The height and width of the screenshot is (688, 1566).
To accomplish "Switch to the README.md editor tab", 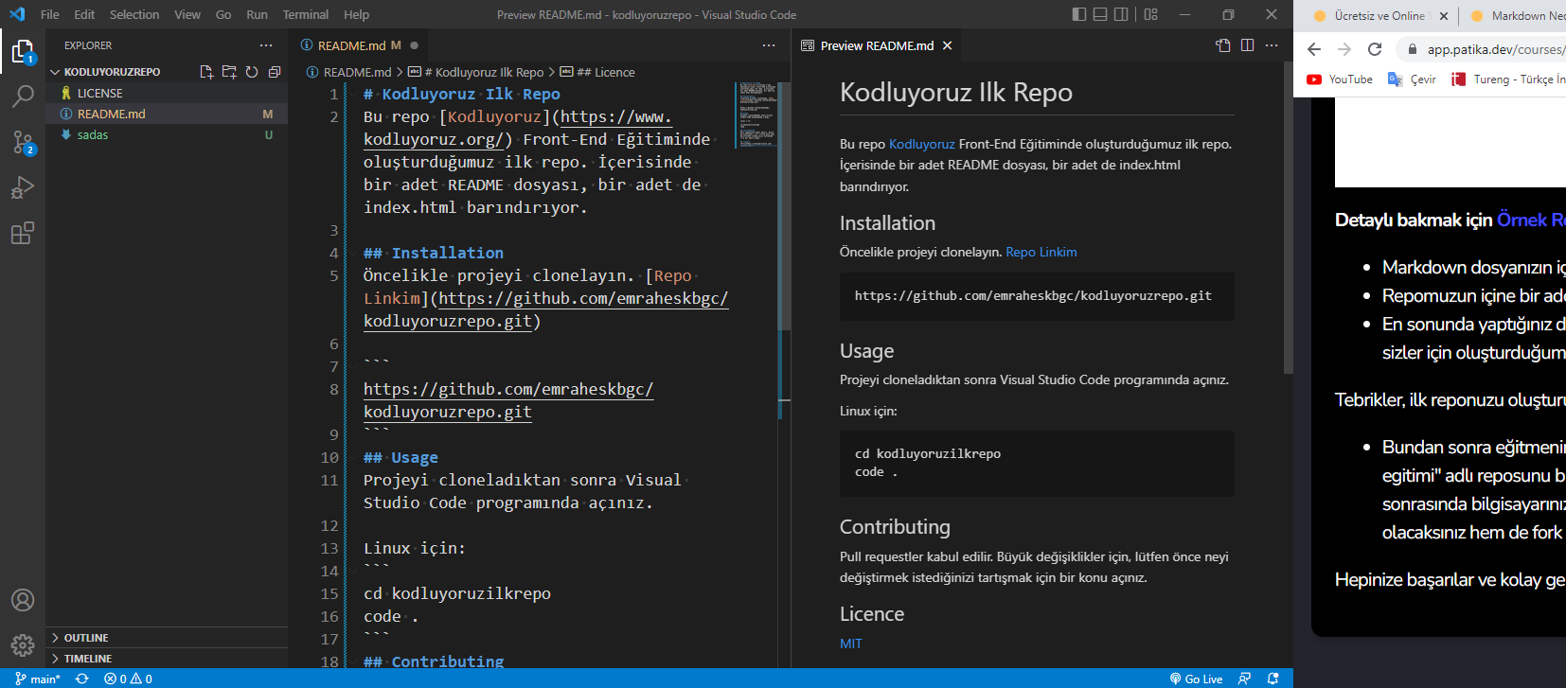I will [360, 45].
